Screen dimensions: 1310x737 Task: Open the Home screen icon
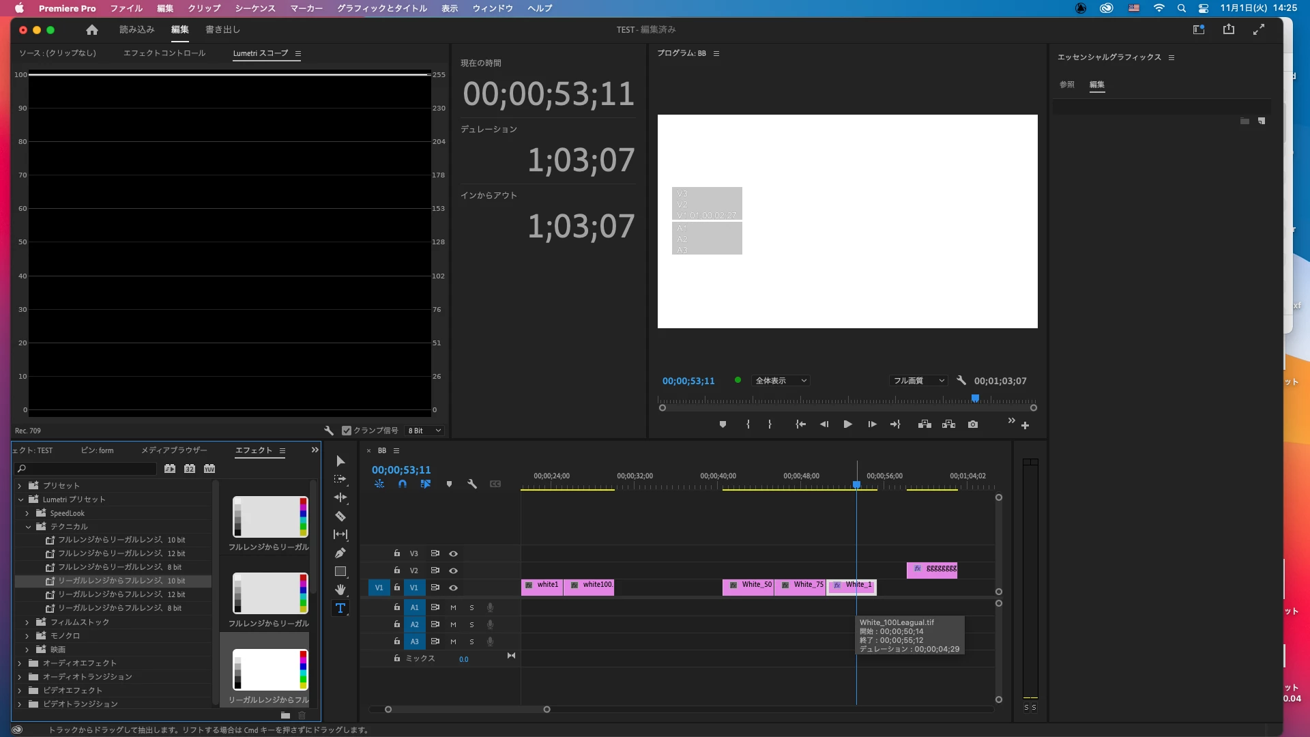[x=92, y=29]
